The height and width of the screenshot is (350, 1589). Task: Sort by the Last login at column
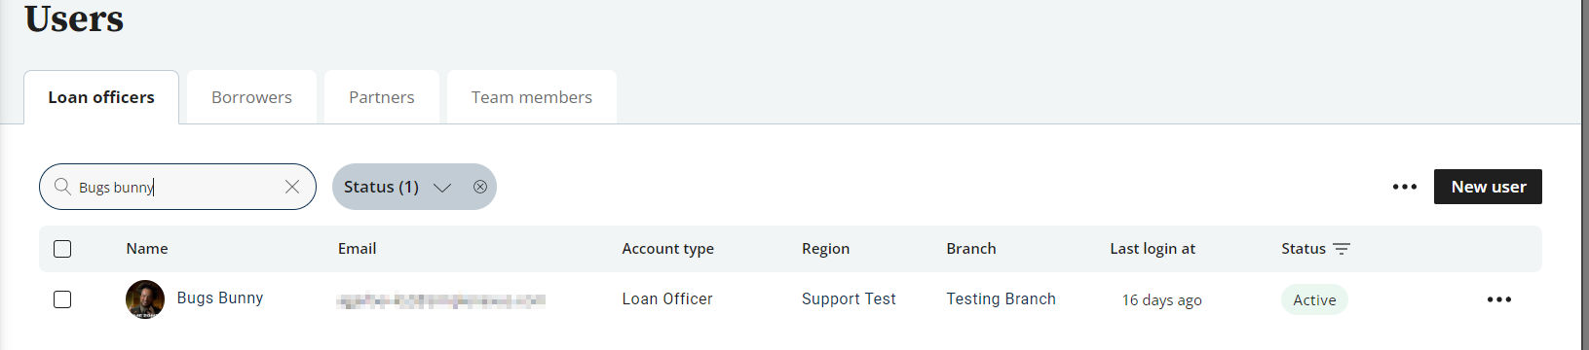point(1153,249)
